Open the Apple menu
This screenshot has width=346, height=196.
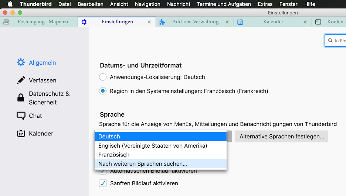[10, 4]
